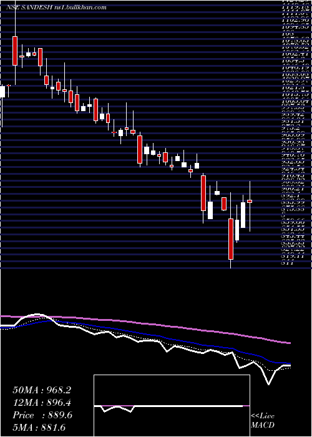Click the <<Live MACD label
The height and width of the screenshot is (437, 312).
(263, 421)
